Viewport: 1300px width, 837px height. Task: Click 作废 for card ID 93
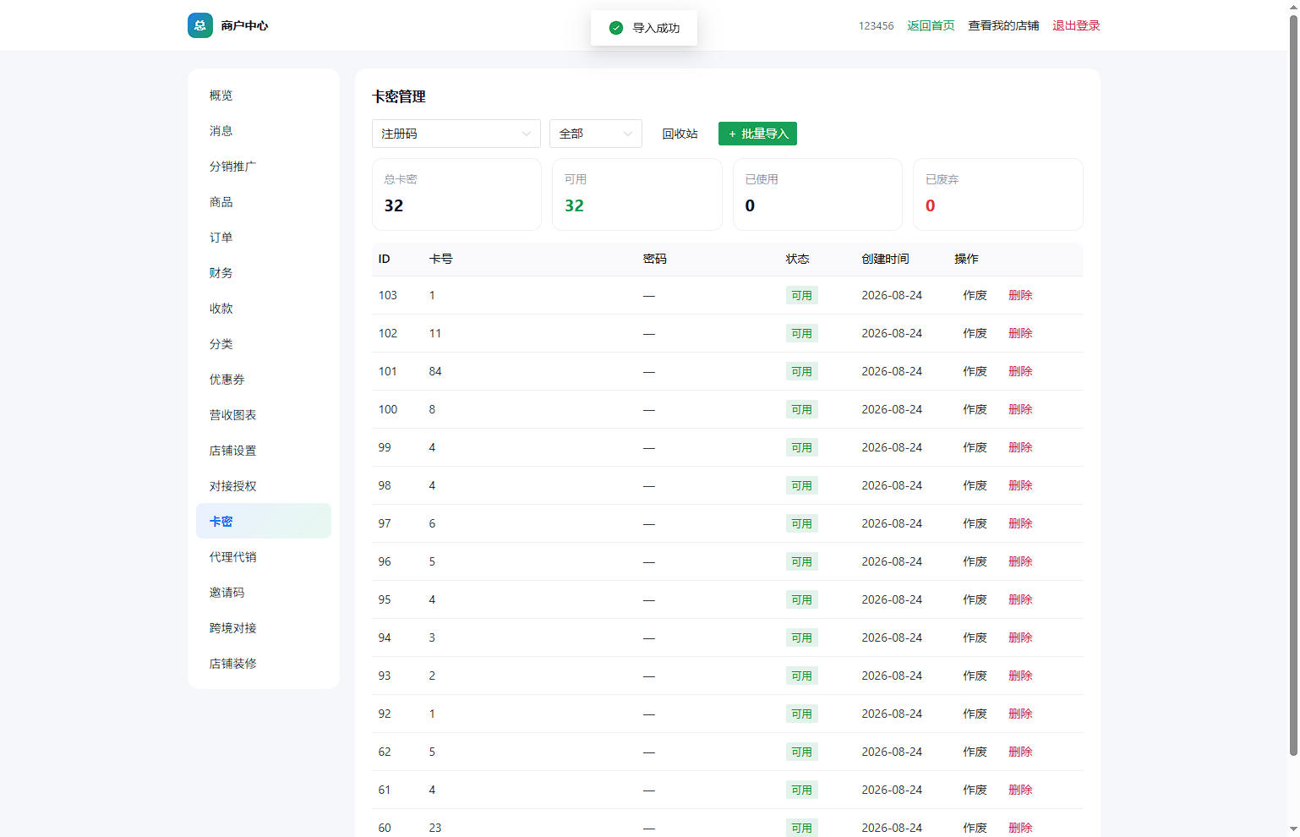(x=975, y=676)
